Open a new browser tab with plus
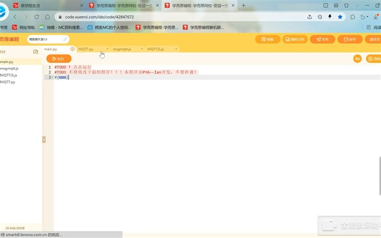The height and width of the screenshot is (238, 381). click(x=243, y=5)
